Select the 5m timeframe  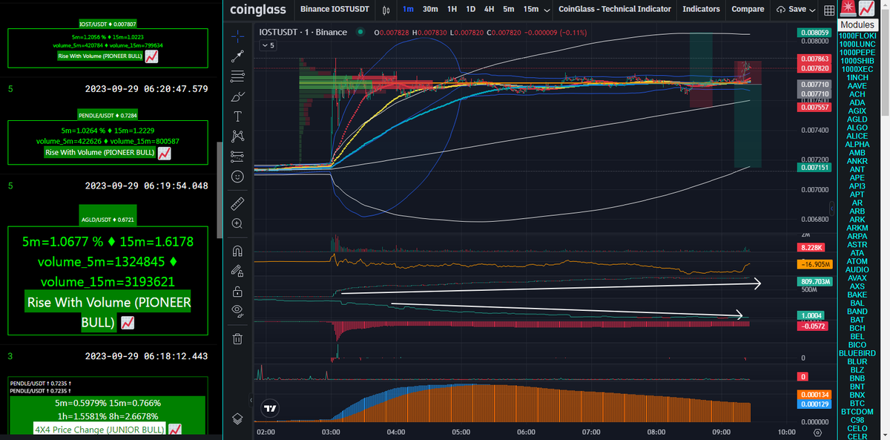click(x=509, y=10)
